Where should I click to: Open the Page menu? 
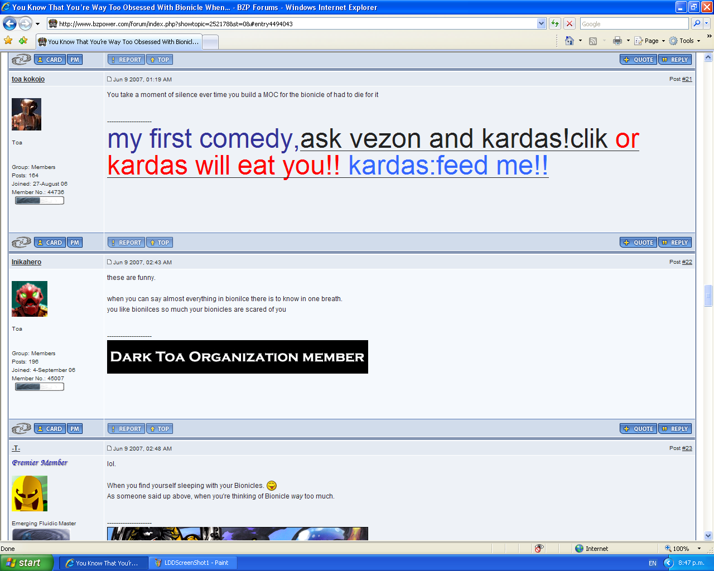point(650,41)
